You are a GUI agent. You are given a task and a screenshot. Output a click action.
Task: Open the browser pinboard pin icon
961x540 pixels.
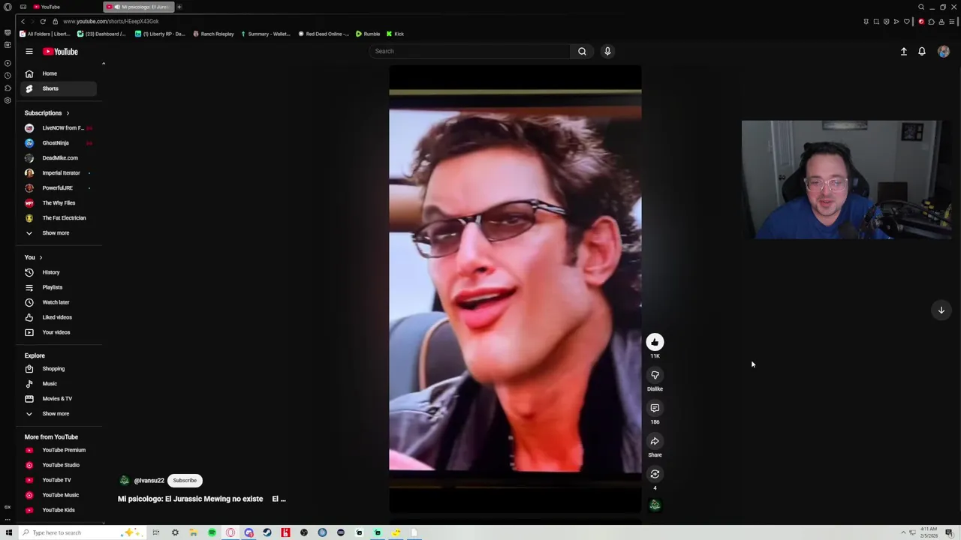866,21
